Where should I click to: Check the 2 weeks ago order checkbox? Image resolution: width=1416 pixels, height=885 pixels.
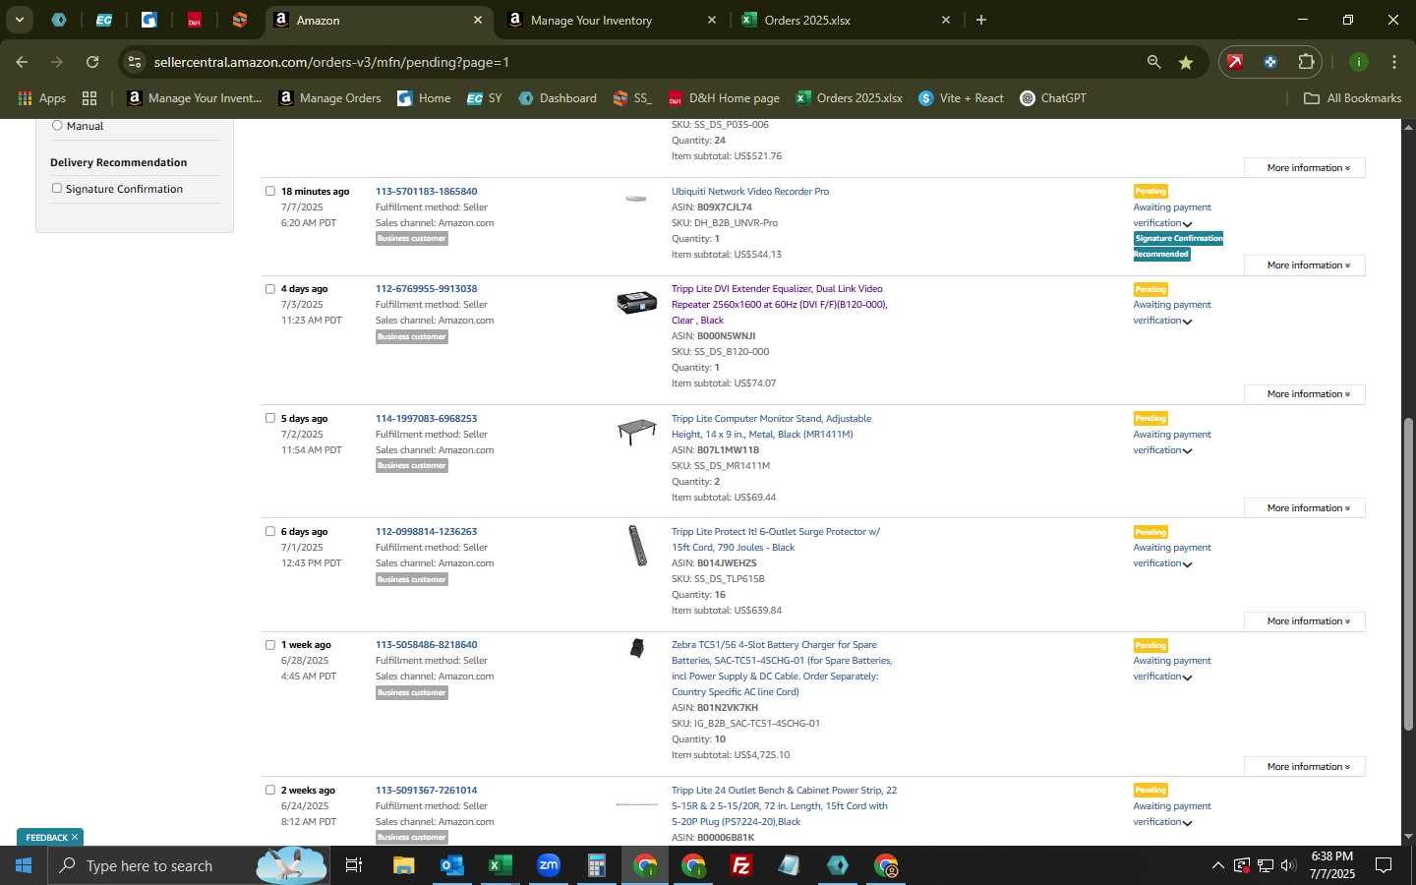270,790
